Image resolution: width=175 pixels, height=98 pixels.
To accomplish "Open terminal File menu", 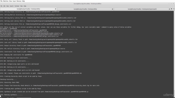I will click(1, 6).
